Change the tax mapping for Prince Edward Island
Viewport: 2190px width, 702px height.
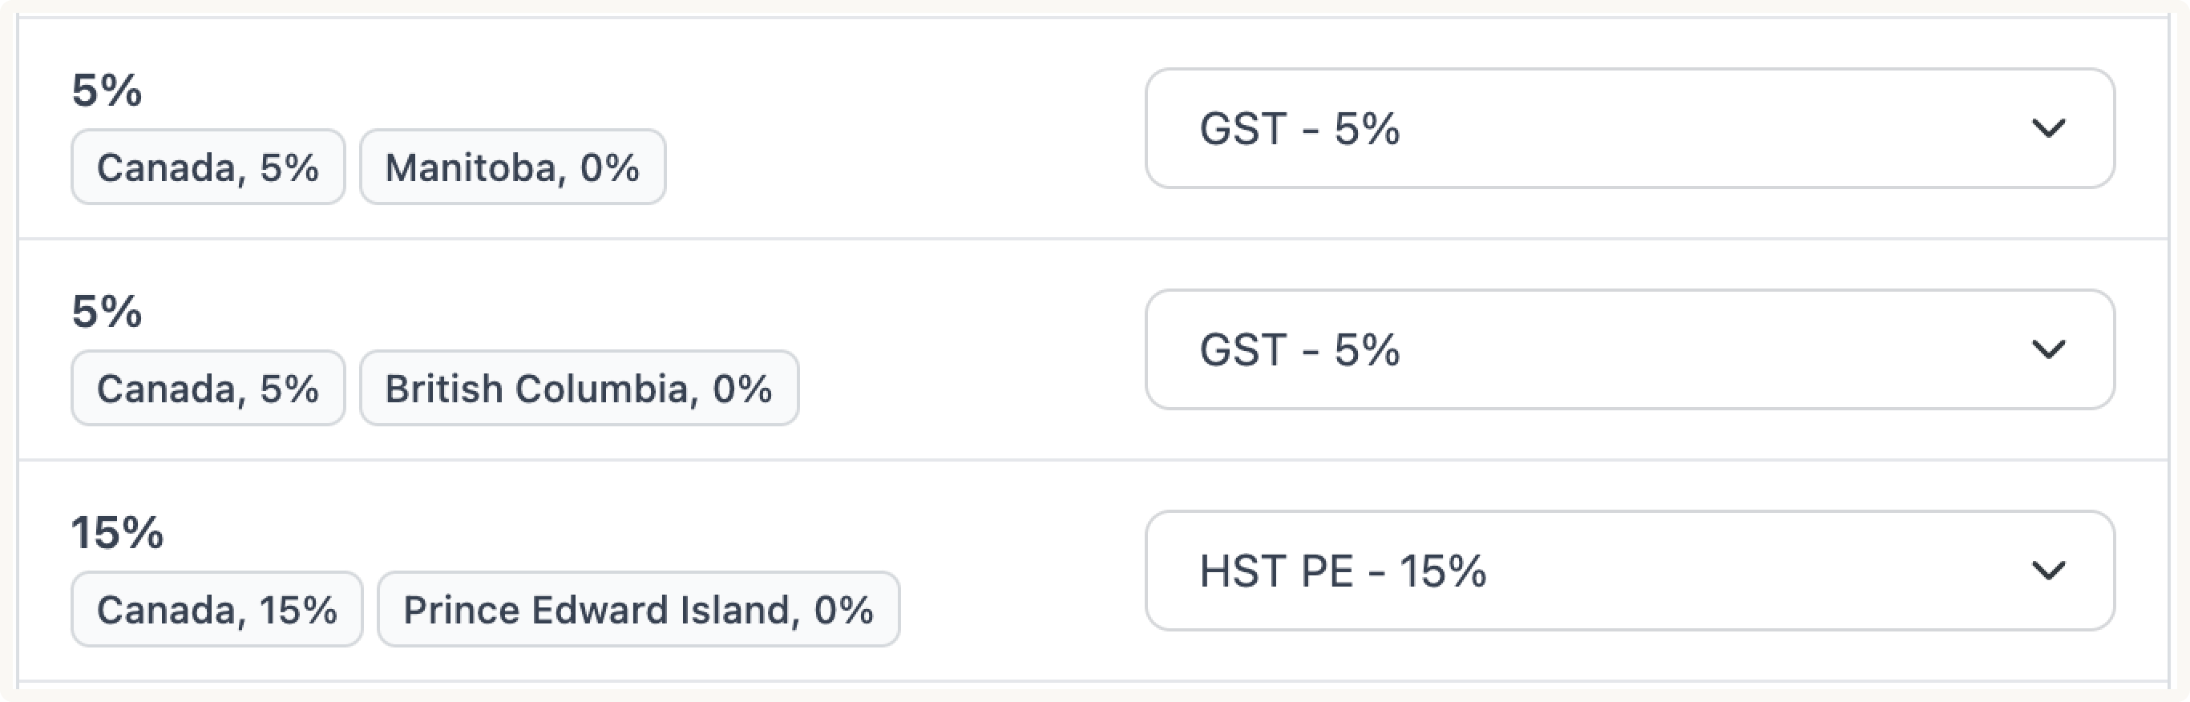coord(1628,571)
